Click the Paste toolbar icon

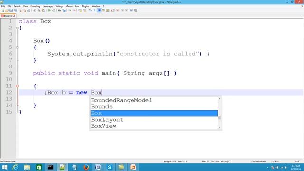[x=43, y=10]
